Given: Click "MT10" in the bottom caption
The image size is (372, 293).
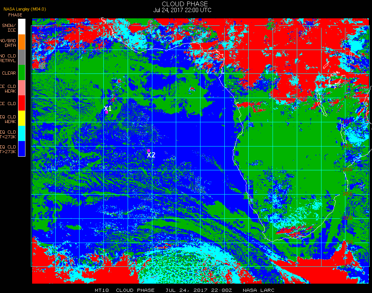Looking at the screenshot, I should tap(102, 290).
